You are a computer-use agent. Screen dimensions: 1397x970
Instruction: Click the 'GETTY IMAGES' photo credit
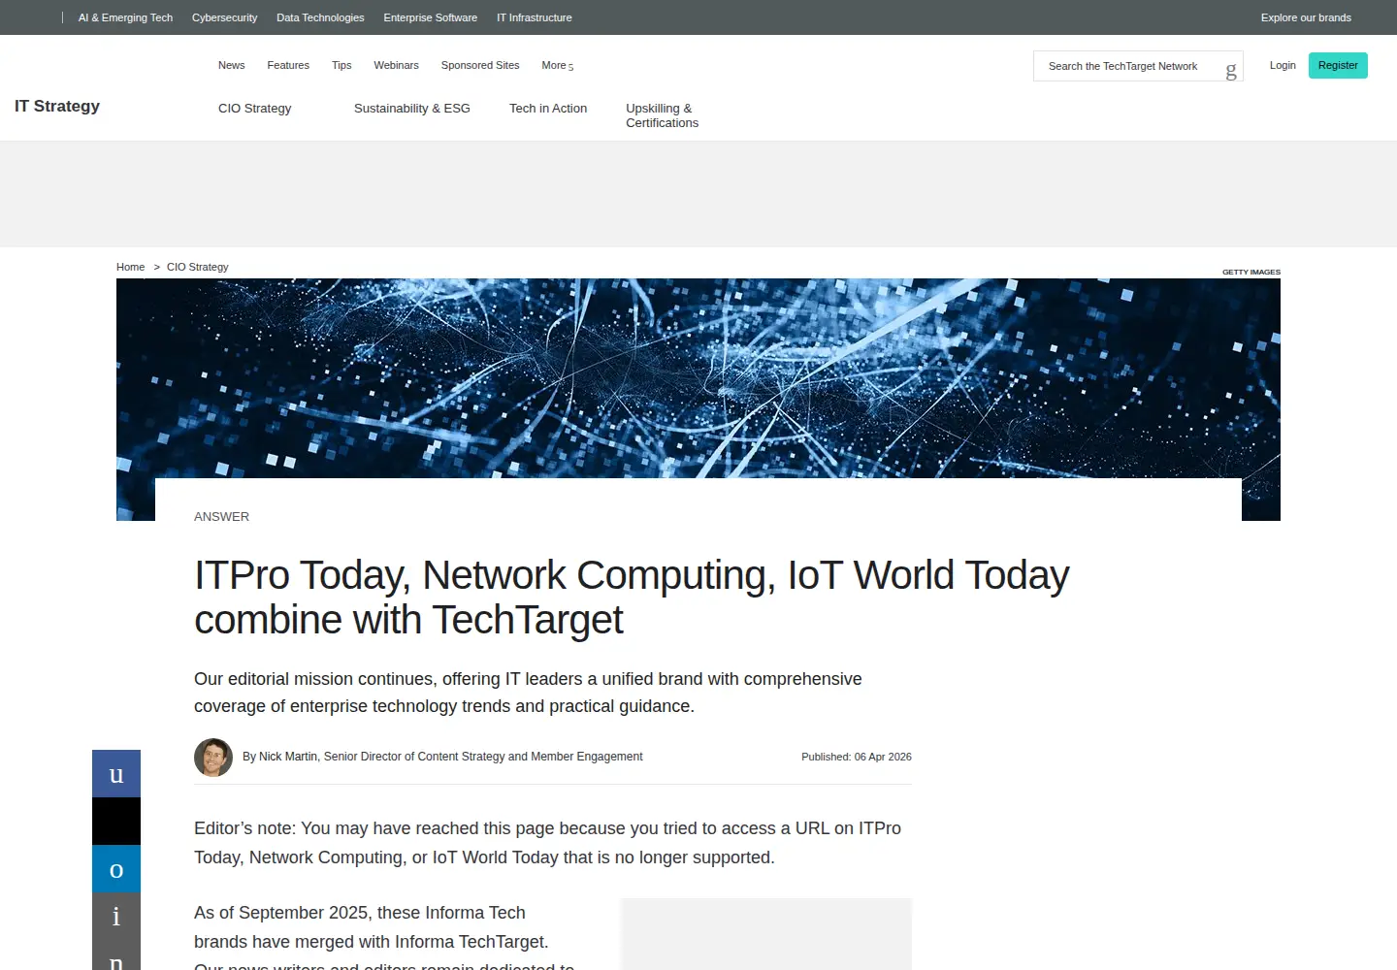tap(1251, 273)
